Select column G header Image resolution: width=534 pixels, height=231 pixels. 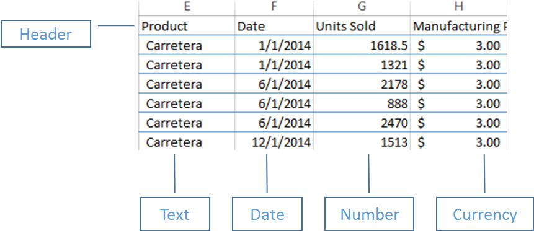(362, 7)
